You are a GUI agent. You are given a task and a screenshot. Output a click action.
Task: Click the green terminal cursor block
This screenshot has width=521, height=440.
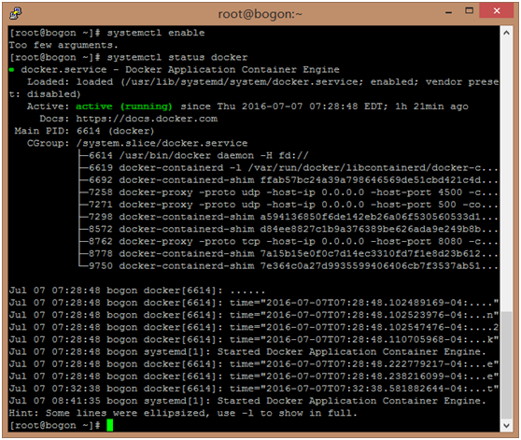point(110,425)
